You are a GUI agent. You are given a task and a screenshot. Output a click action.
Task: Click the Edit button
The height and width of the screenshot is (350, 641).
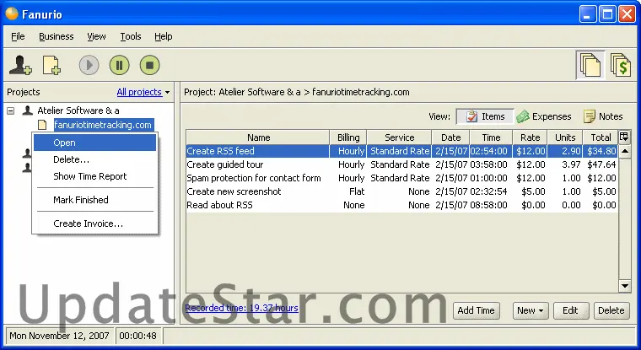click(571, 310)
